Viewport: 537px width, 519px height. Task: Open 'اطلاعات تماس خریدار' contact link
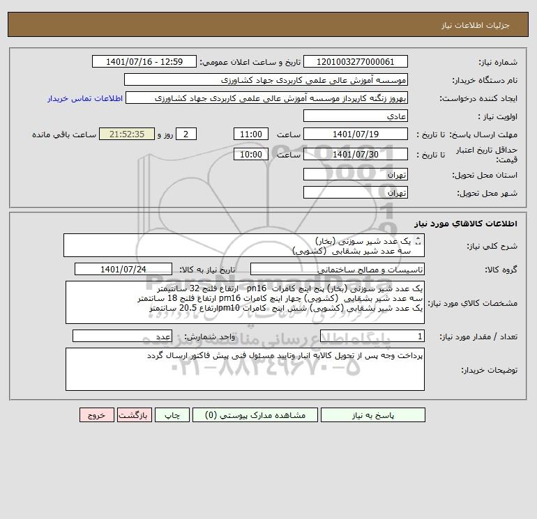point(85,98)
